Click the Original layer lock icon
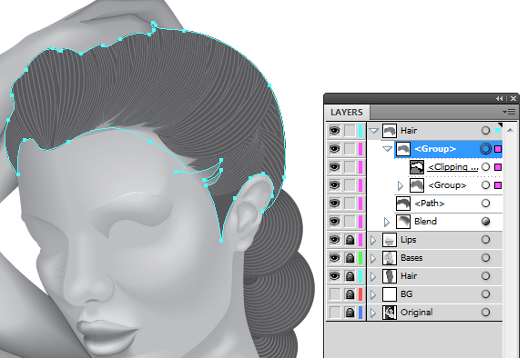The width and height of the screenshot is (528, 358). 350,313
